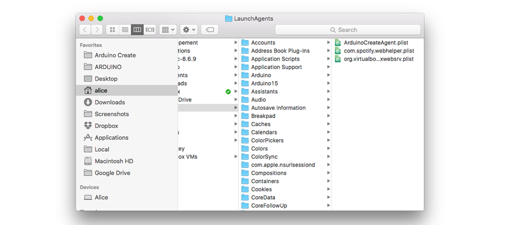Open the Address Book Plug-Ins folder

(285, 51)
